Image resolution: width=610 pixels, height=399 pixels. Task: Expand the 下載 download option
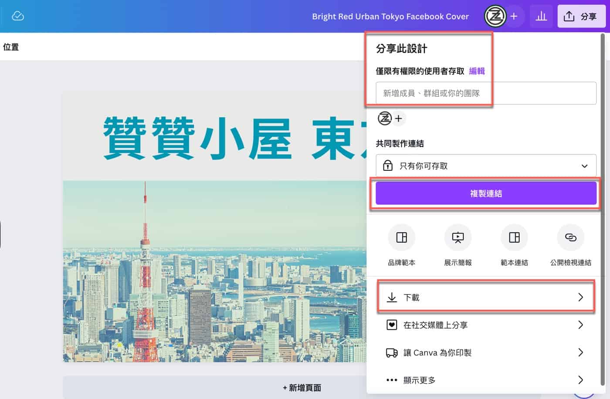pos(485,298)
